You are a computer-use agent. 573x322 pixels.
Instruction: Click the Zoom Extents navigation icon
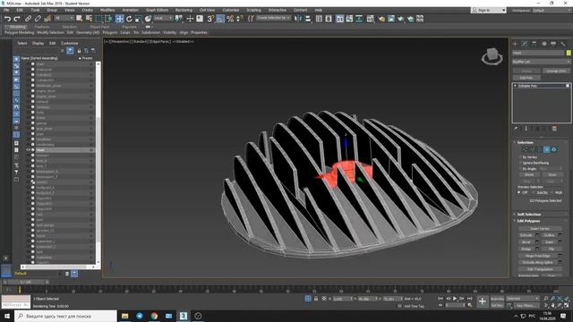[560, 299]
